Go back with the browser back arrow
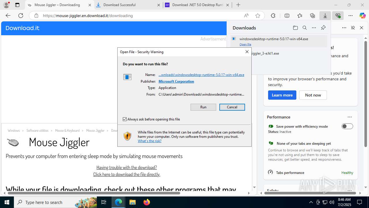 8,16
